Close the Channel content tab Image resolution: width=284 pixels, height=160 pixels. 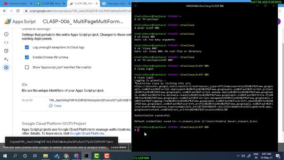click(31, 4)
